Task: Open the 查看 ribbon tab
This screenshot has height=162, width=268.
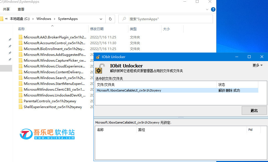Action: click(21, 9)
